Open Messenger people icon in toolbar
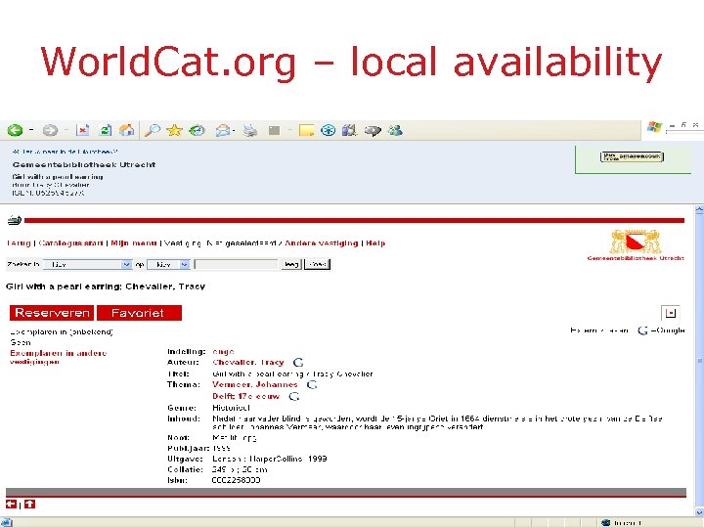The image size is (704, 528). [395, 130]
